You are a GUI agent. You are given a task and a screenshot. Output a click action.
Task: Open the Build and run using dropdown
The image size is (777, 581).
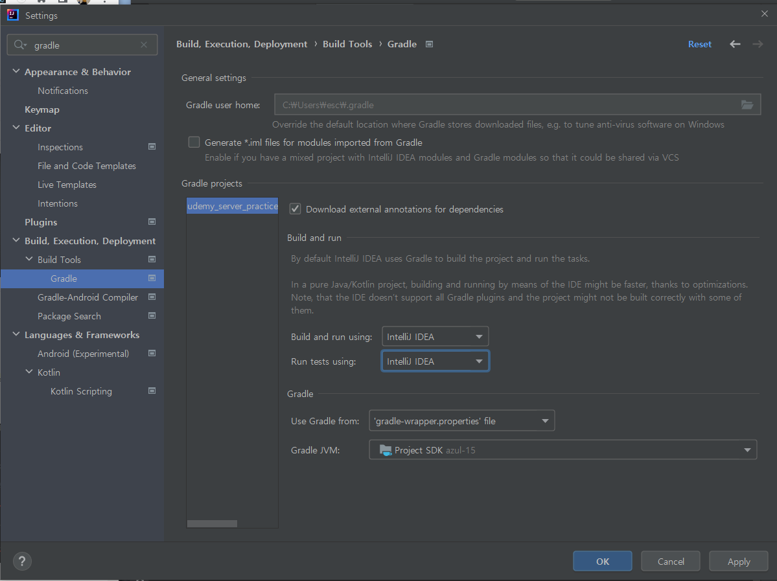coord(435,336)
